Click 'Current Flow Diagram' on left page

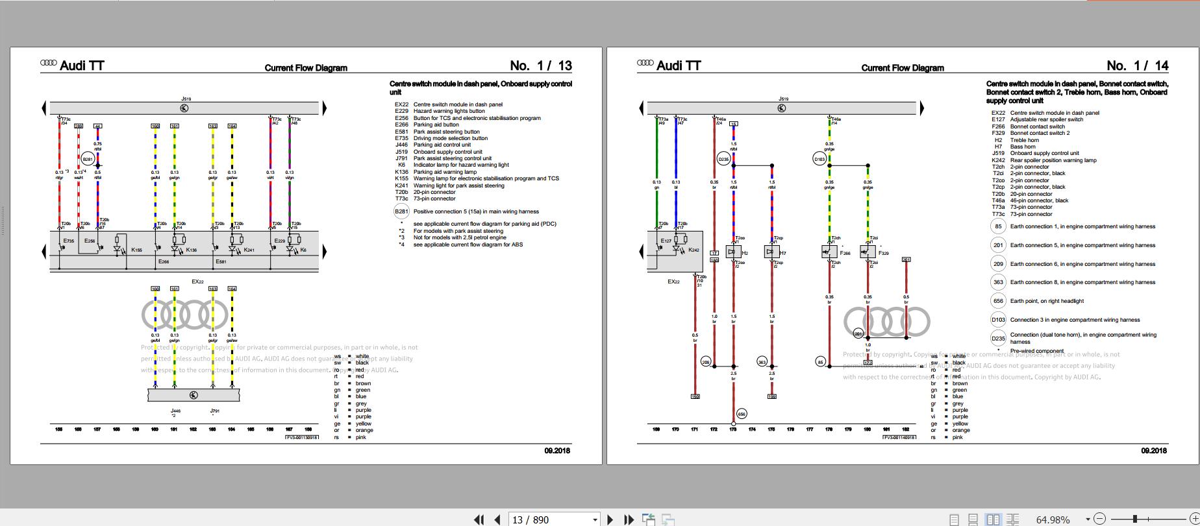[x=306, y=68]
